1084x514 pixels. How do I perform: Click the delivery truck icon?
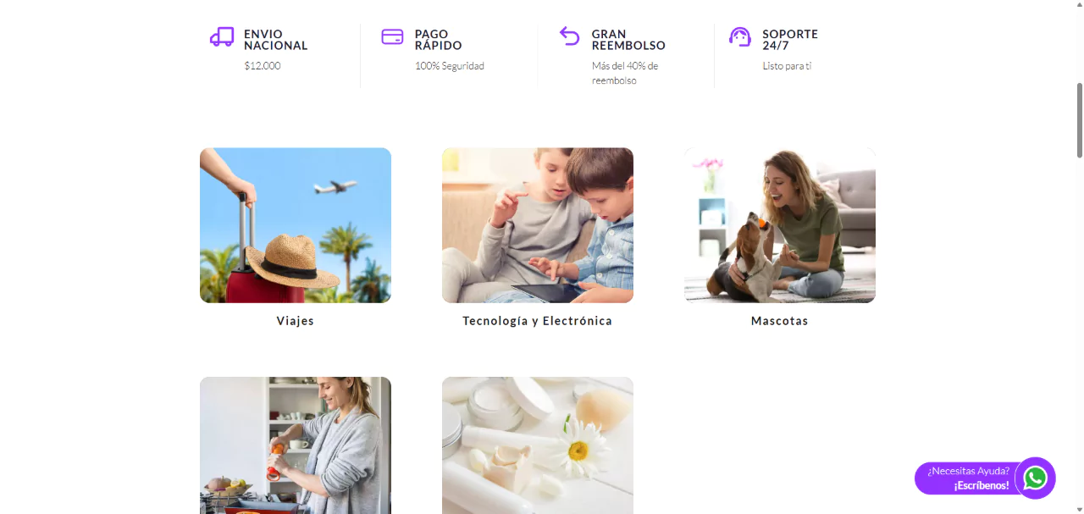point(222,36)
